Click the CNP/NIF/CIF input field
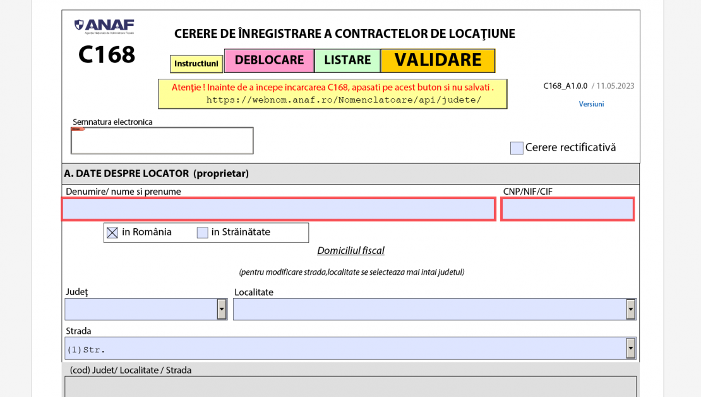The width and height of the screenshot is (701, 397). [x=567, y=209]
